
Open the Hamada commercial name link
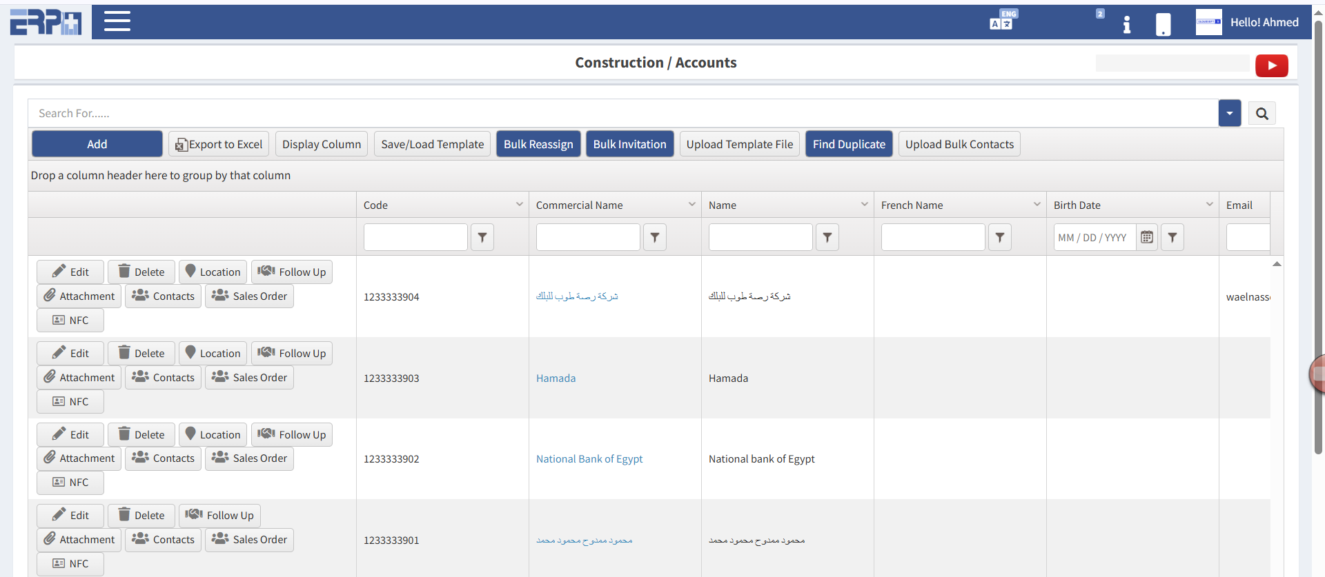(556, 378)
